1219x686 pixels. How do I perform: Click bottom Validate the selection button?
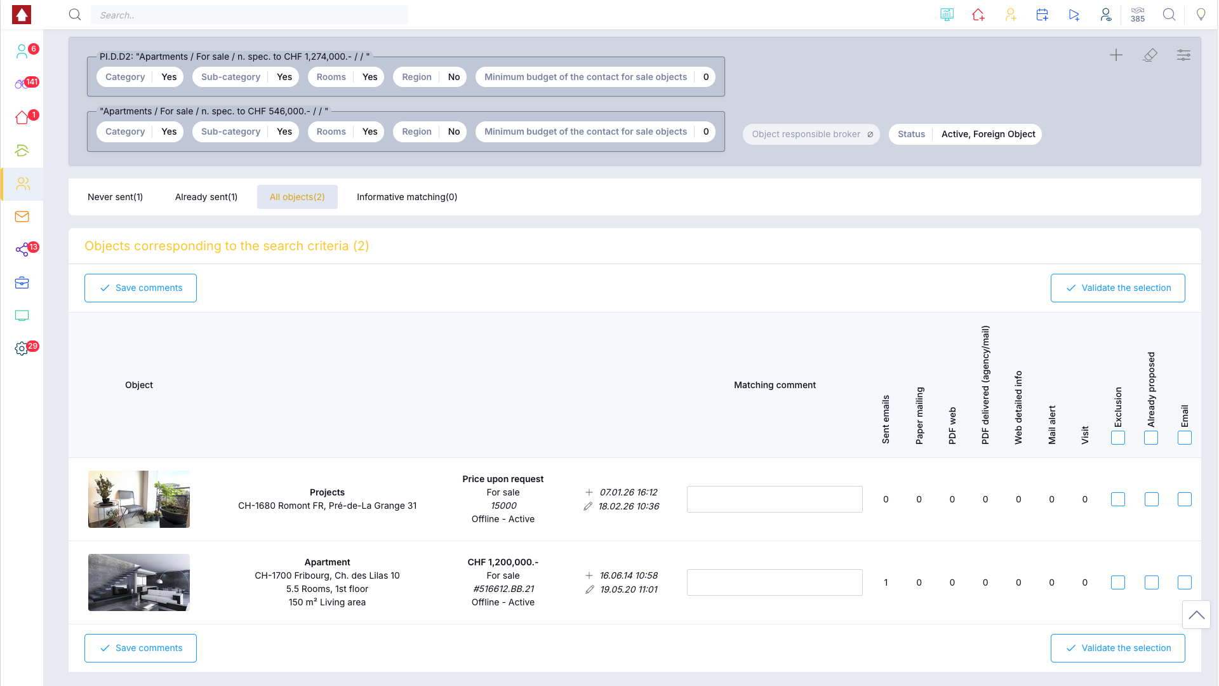[x=1118, y=648]
